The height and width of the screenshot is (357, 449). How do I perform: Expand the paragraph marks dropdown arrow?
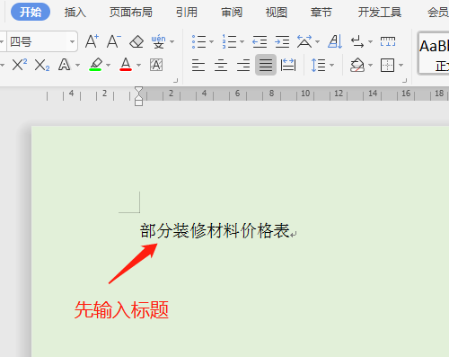click(x=370, y=41)
